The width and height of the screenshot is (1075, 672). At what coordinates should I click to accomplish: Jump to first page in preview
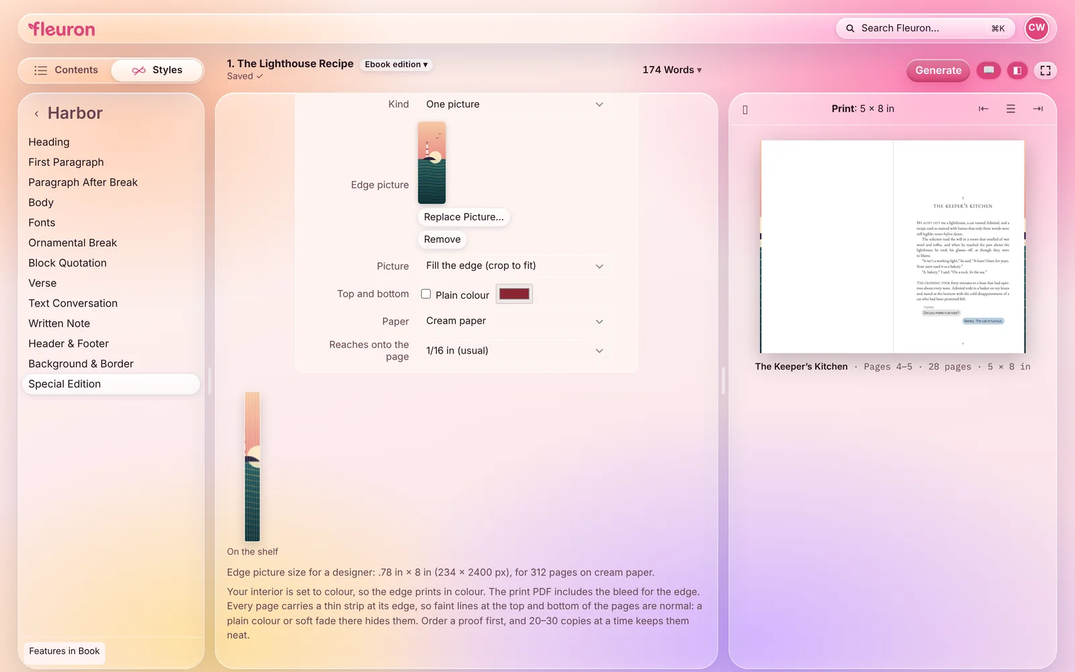pyautogui.click(x=984, y=109)
